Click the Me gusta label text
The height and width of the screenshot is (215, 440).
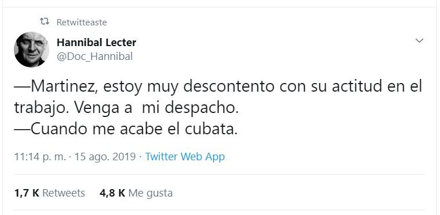coord(150,193)
